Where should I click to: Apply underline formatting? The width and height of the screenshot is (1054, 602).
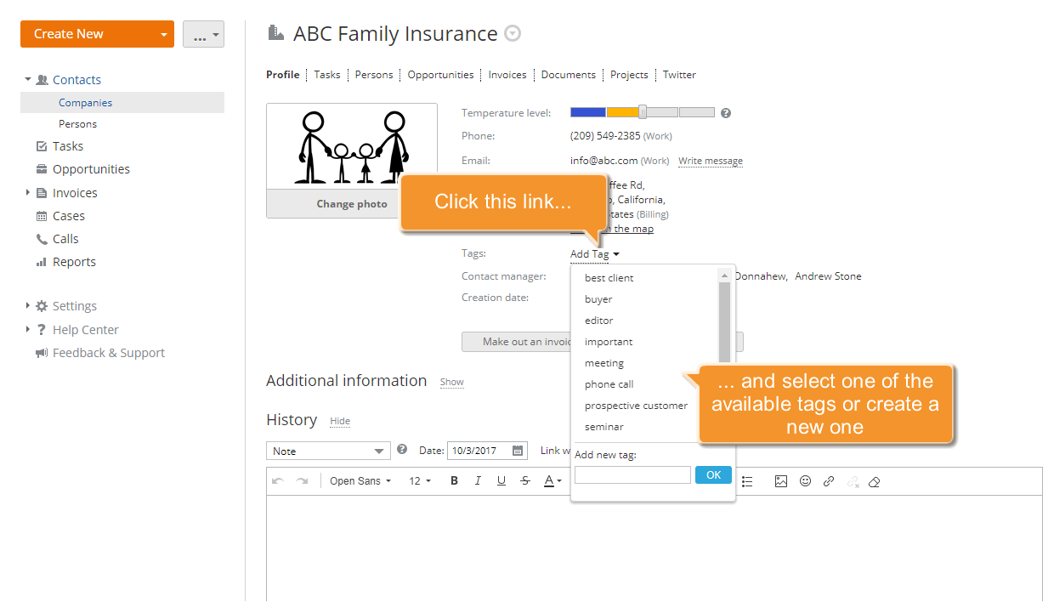click(501, 481)
